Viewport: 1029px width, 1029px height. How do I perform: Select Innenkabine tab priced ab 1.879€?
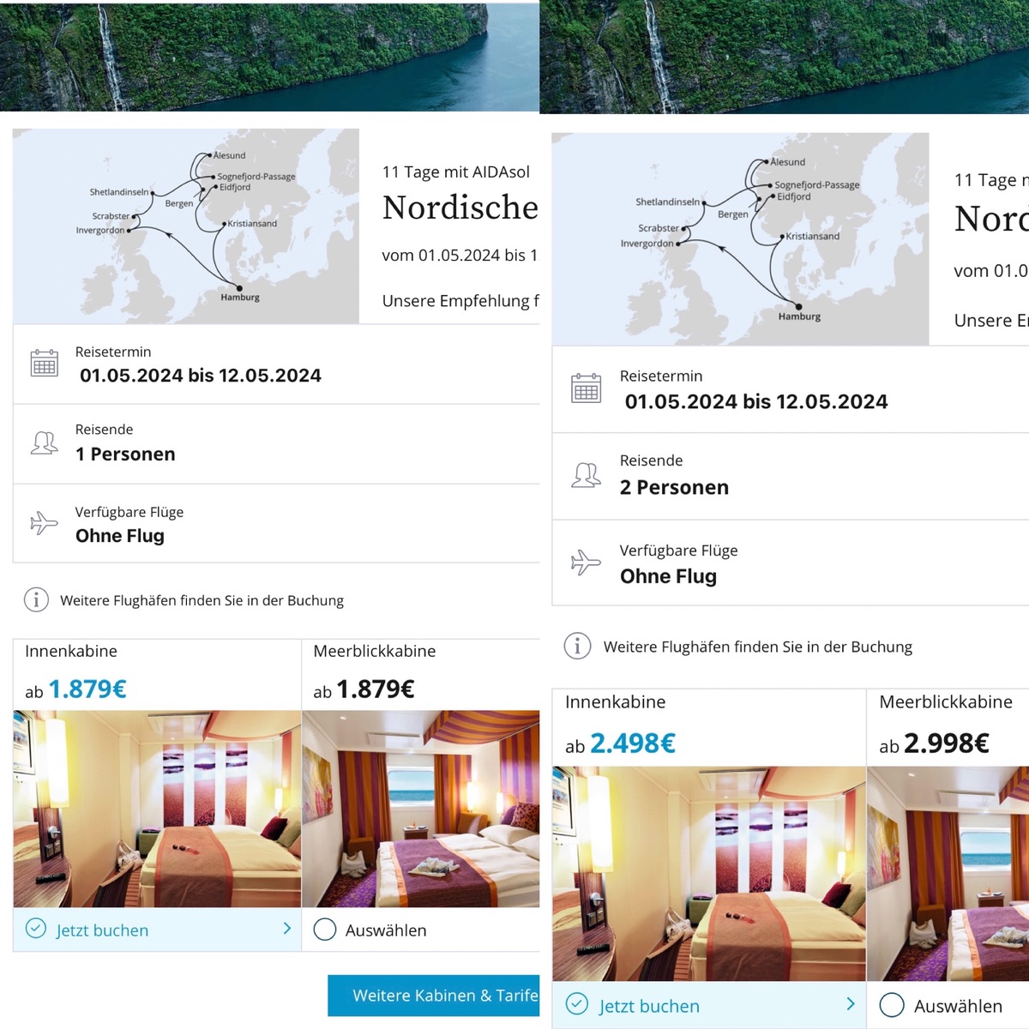click(157, 675)
